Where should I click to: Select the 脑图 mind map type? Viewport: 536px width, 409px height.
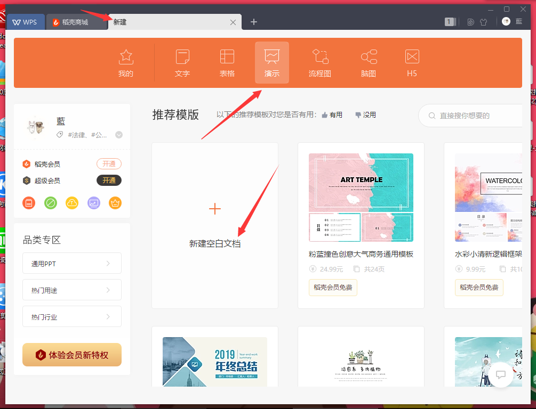[369, 63]
